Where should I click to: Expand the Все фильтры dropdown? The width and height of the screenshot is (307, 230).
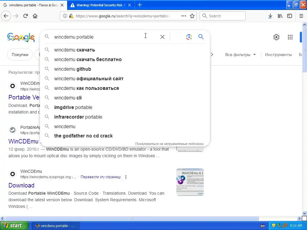point(240,55)
